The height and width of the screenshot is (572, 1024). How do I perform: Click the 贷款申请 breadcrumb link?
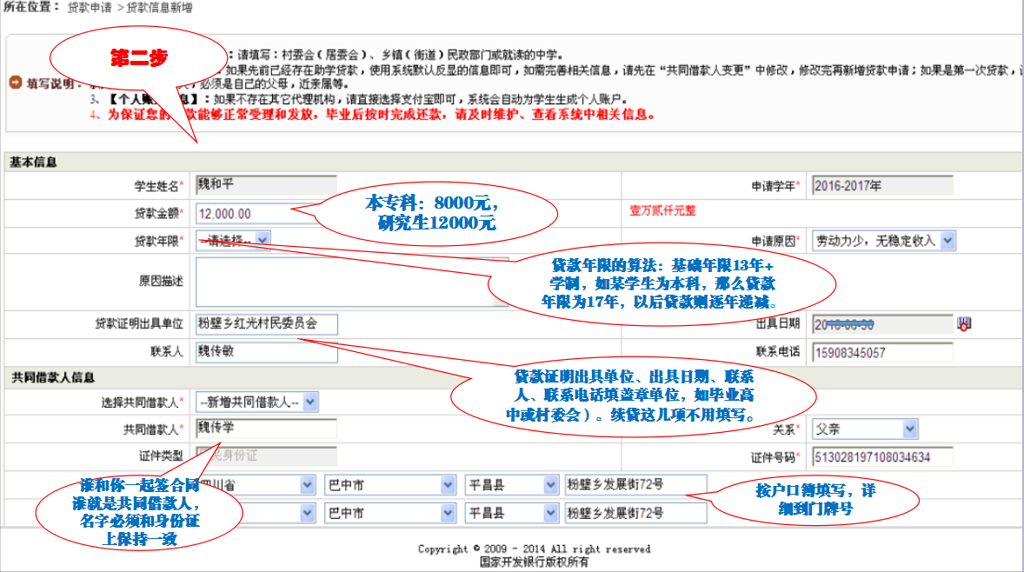90,7
